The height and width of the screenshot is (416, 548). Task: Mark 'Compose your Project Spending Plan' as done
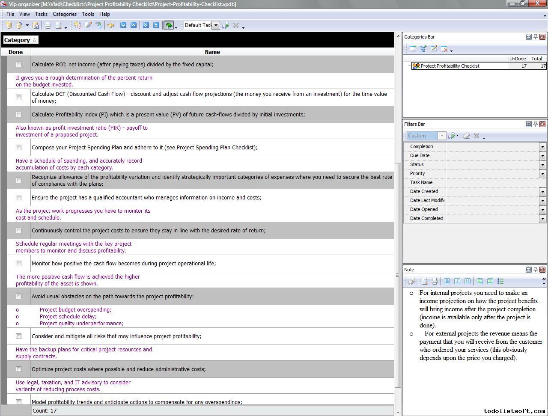[x=18, y=148]
